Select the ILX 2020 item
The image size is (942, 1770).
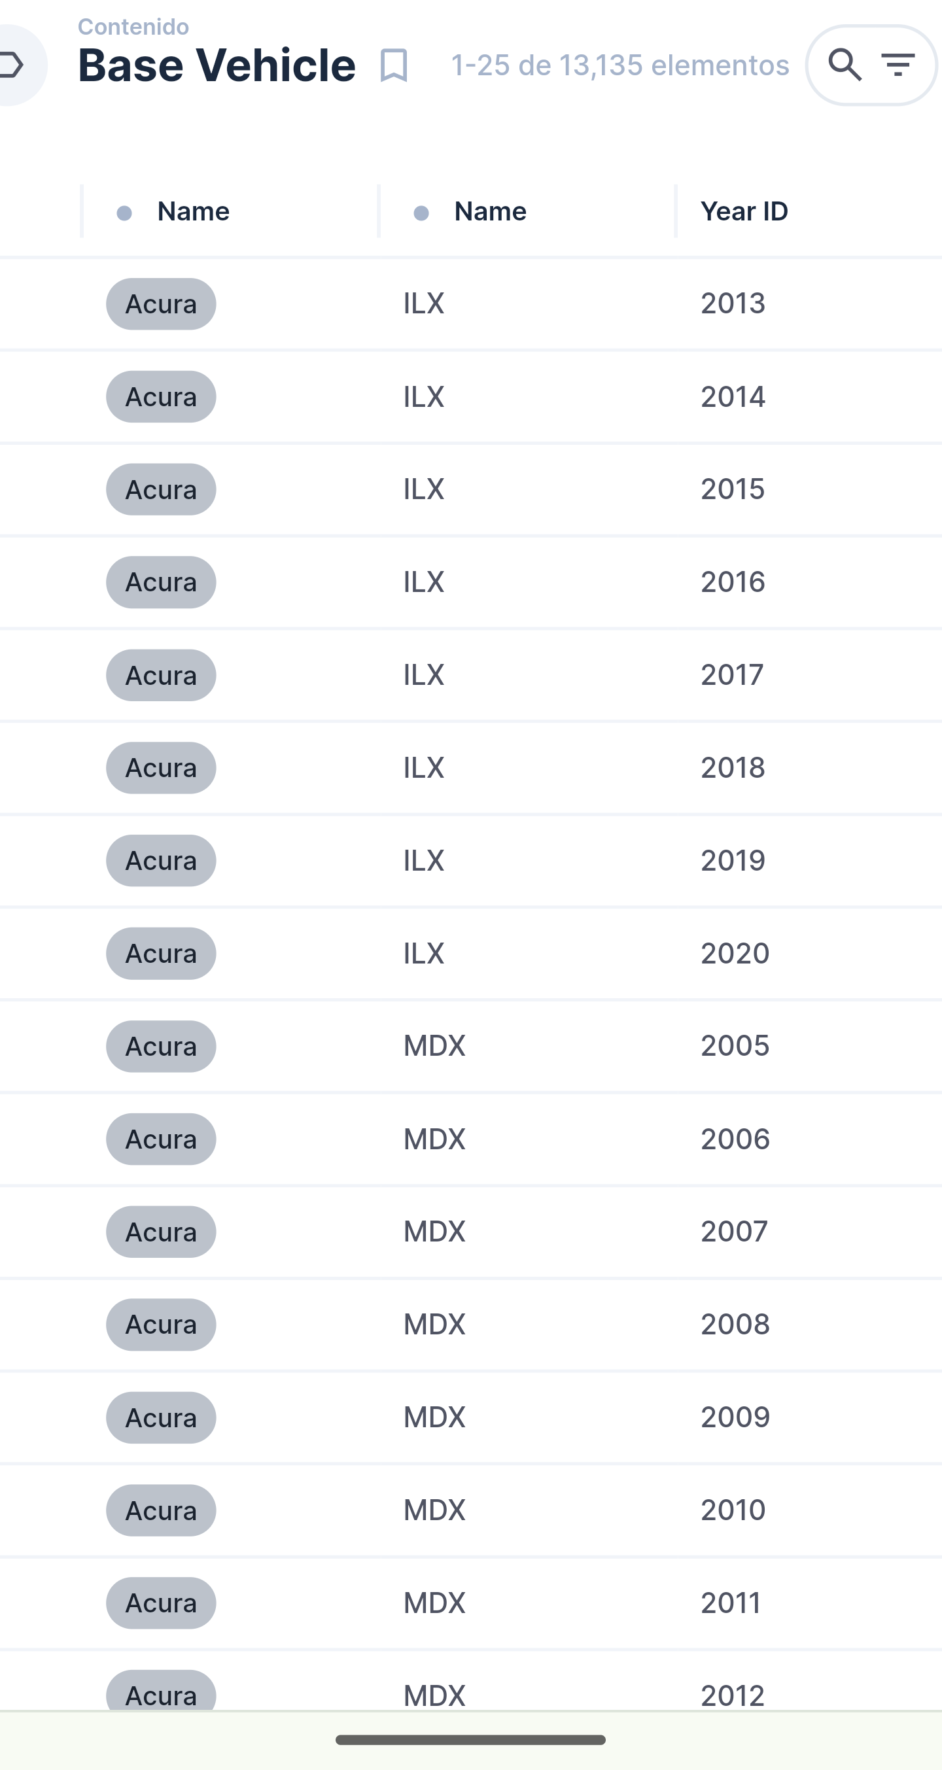[423, 953]
